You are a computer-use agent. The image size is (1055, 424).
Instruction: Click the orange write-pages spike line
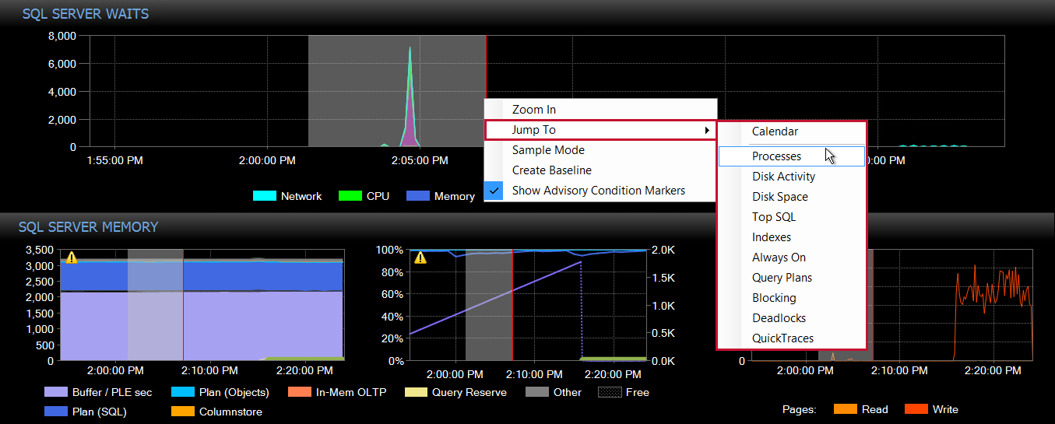click(993, 292)
